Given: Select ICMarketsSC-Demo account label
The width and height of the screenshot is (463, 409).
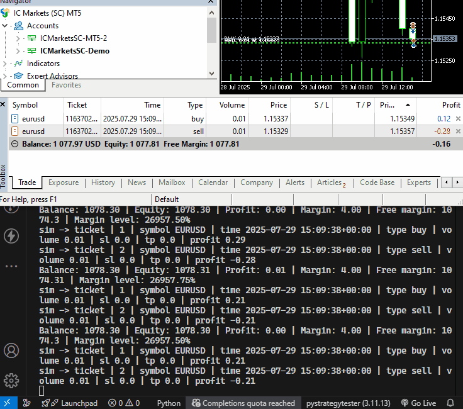Looking at the screenshot, I should pyautogui.click(x=75, y=51).
